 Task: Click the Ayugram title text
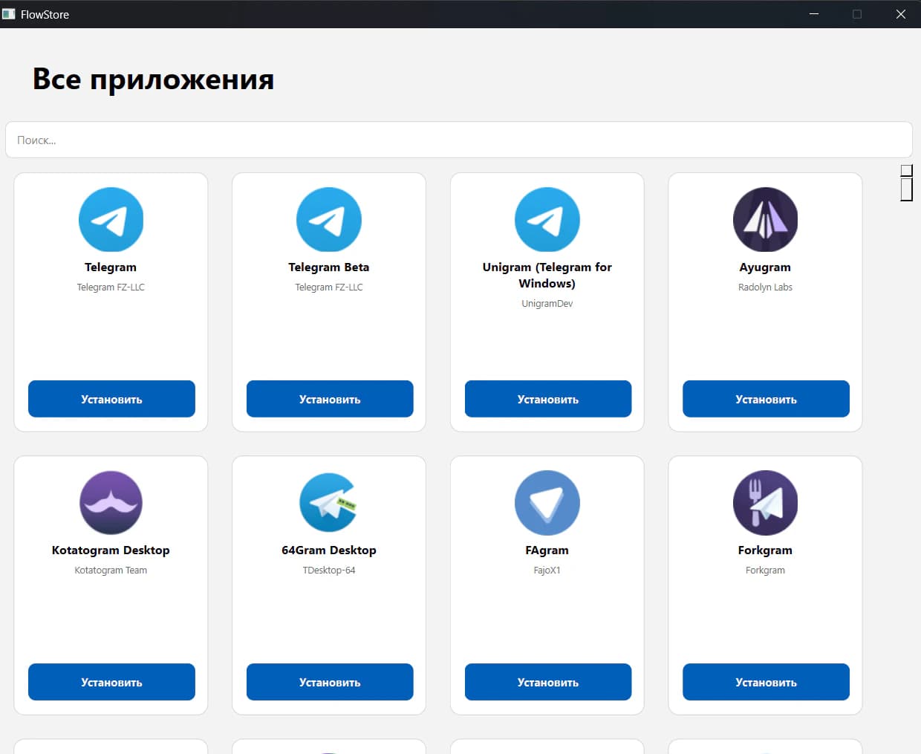coord(765,267)
